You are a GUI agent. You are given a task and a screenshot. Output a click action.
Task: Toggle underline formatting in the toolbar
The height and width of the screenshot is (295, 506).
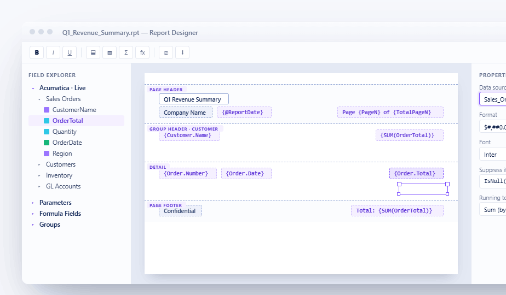click(69, 52)
